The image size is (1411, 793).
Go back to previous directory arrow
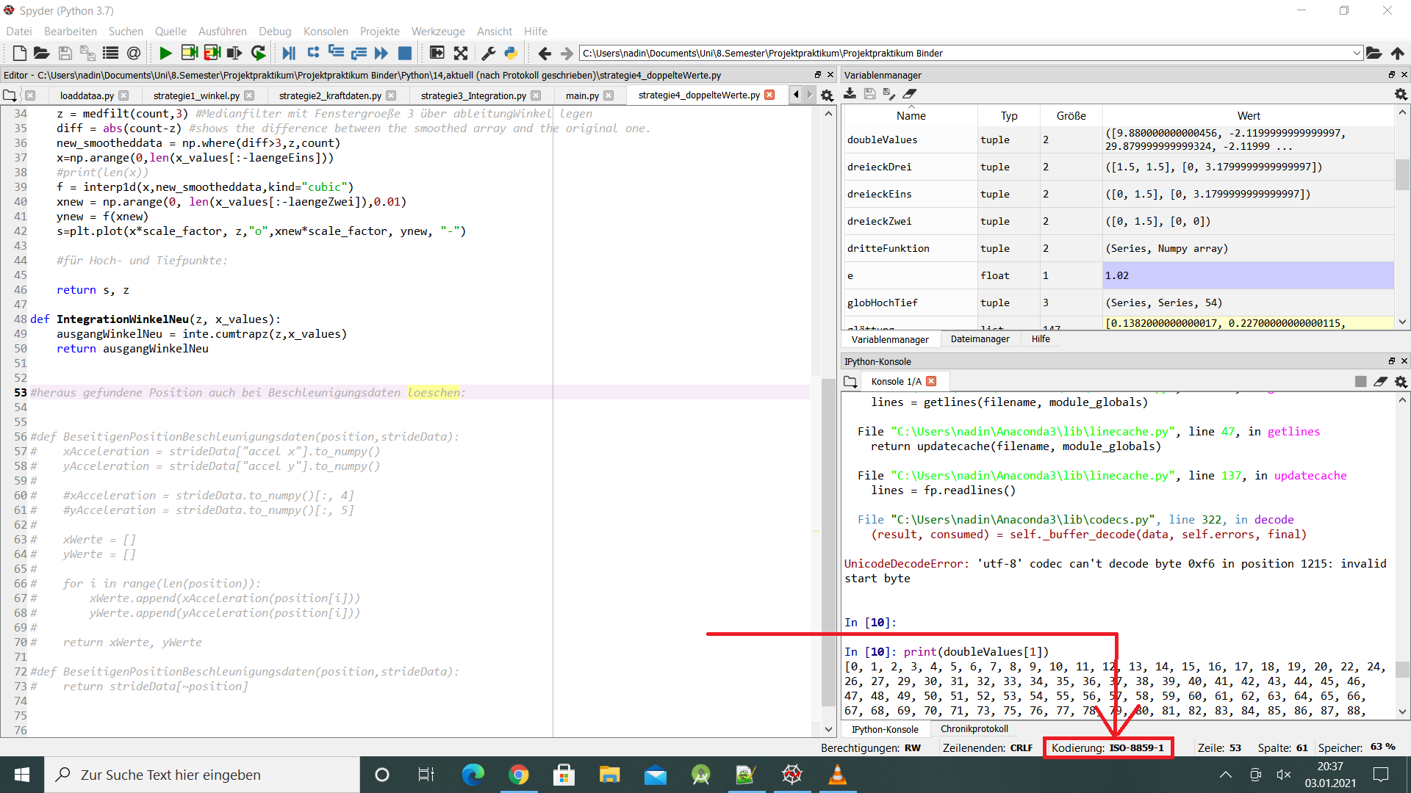tap(545, 53)
